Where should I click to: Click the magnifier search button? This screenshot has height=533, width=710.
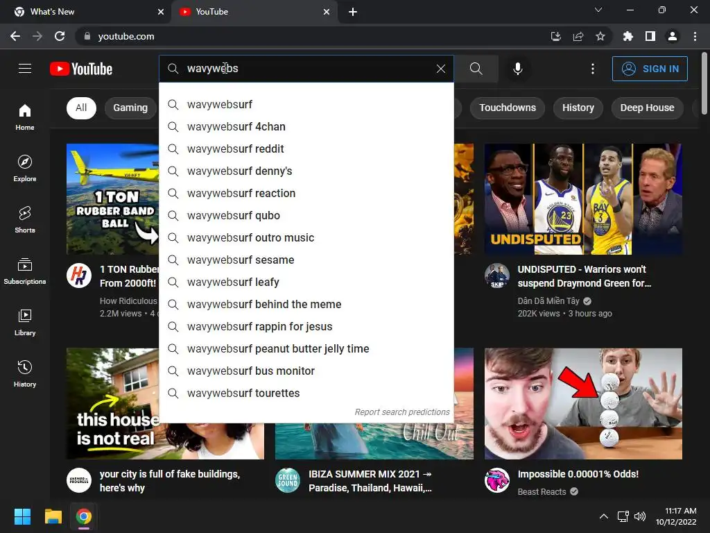tap(476, 69)
